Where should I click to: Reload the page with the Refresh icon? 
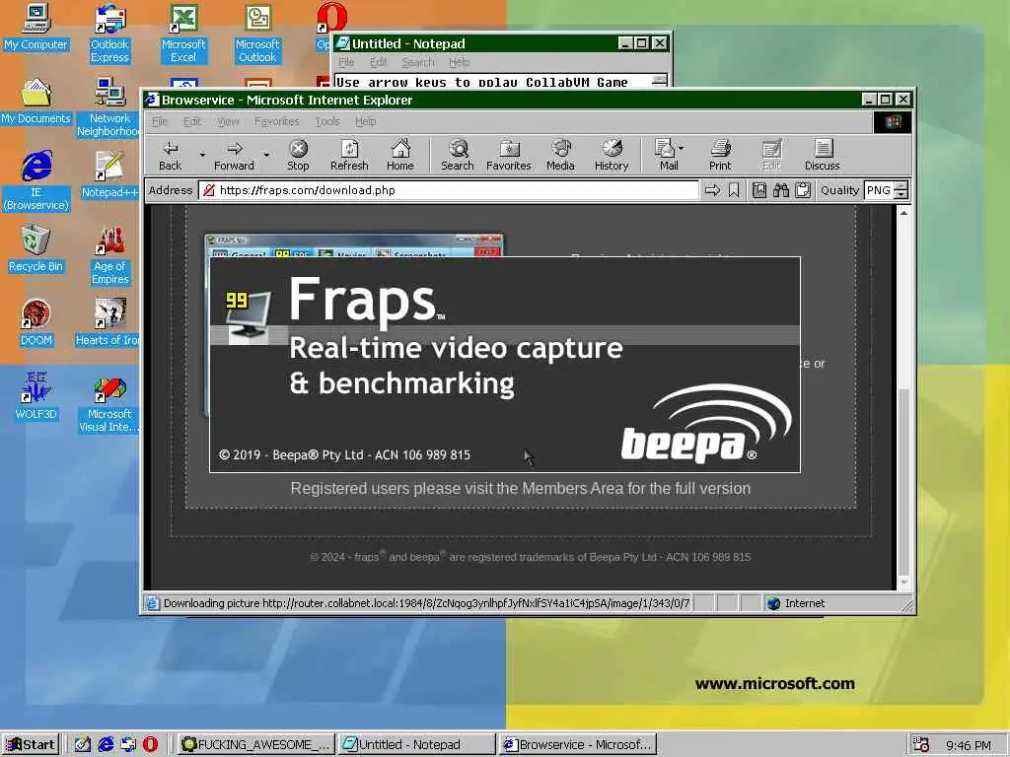349,156
